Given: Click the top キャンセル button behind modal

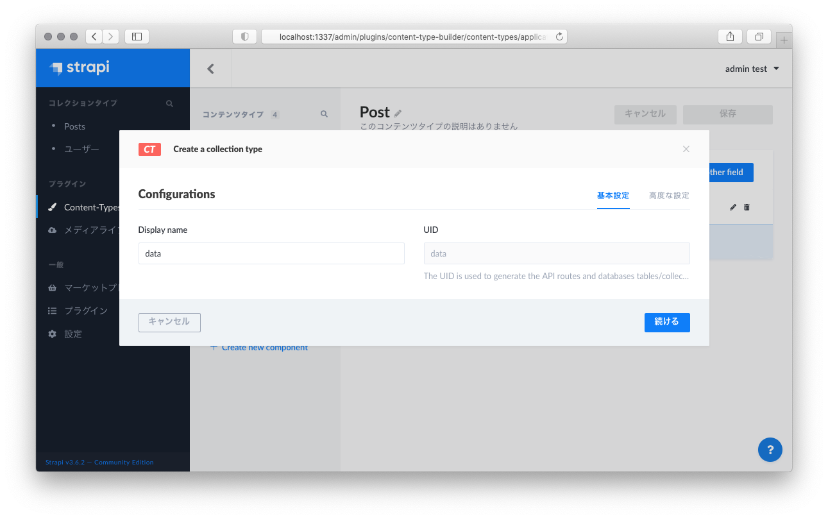Looking at the screenshot, I should (645, 114).
